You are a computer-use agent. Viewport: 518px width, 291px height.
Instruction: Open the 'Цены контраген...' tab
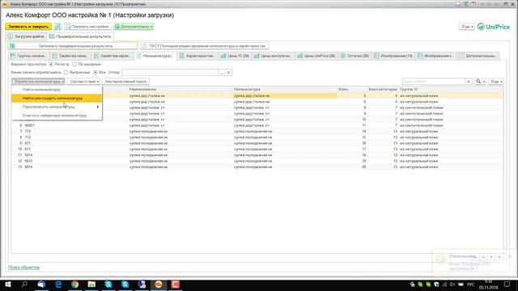pos(273,56)
